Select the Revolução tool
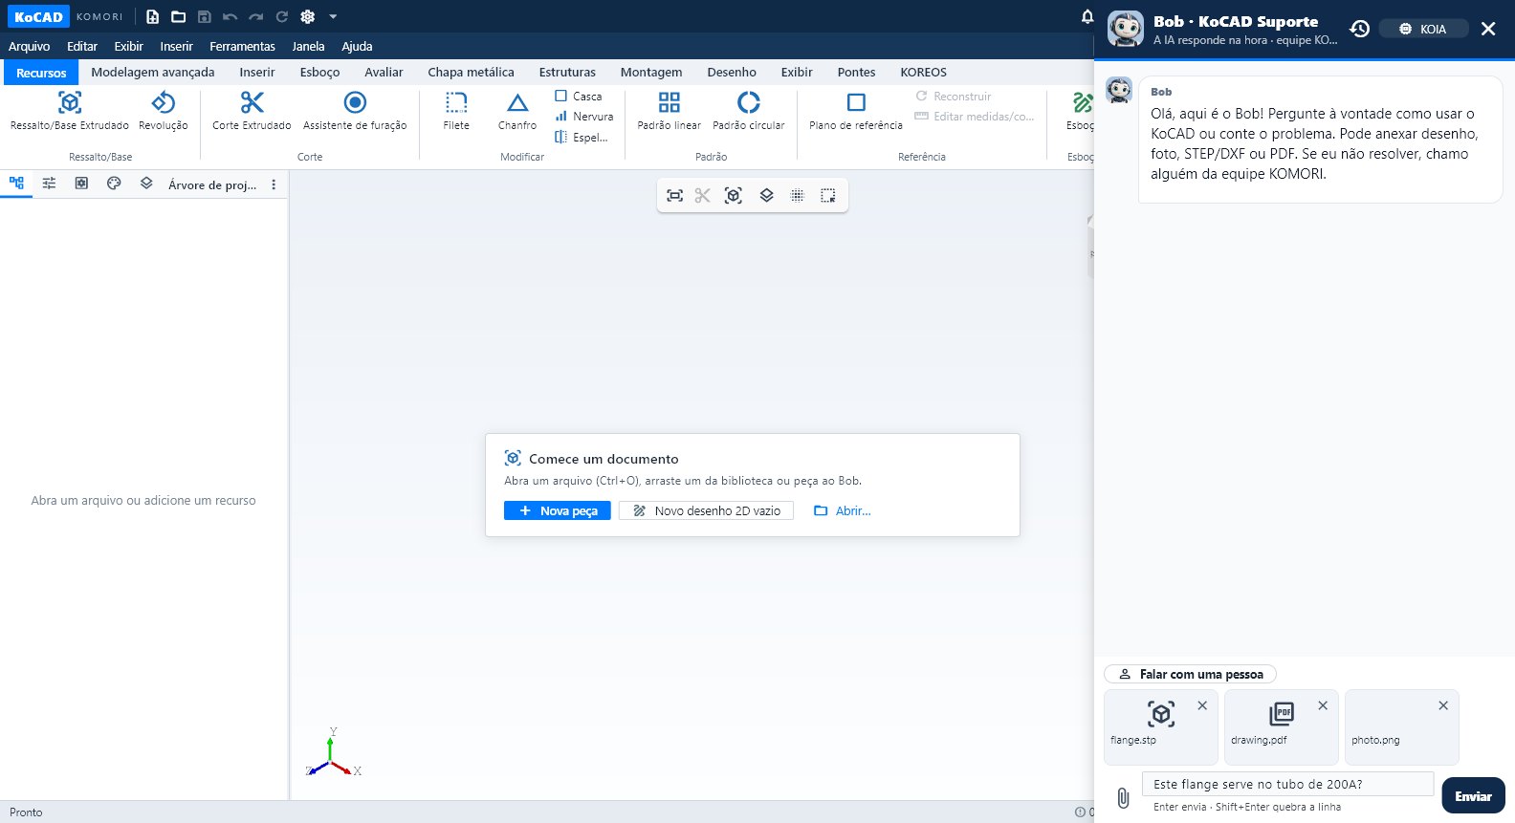Viewport: 1515px width, 823px height. (x=164, y=111)
